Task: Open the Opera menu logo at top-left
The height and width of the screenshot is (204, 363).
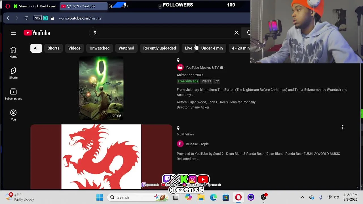Action: point(8,6)
